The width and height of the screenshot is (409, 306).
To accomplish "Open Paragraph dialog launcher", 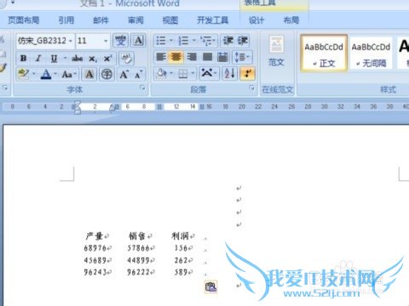I will pos(251,88).
